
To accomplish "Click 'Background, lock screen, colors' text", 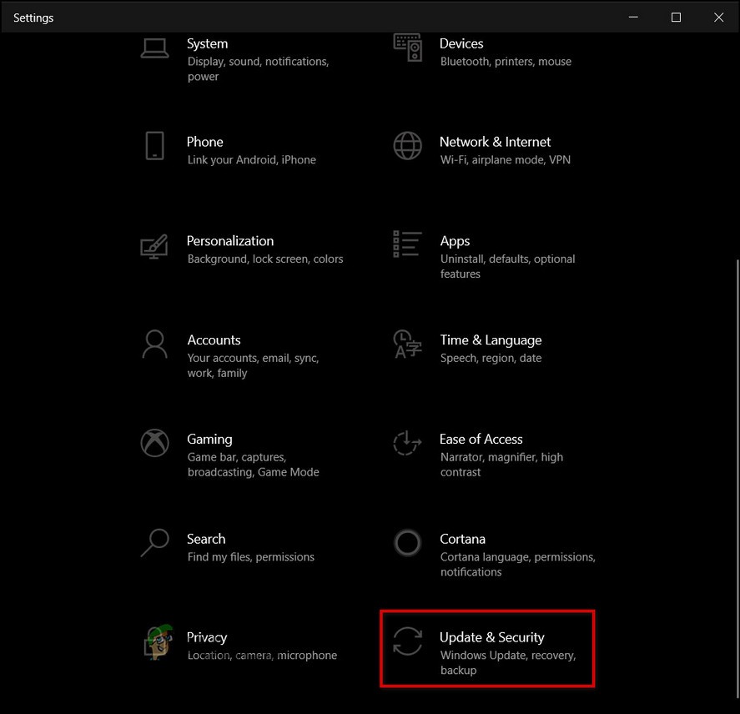I will [x=265, y=259].
